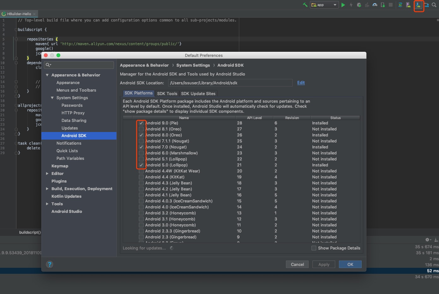Start debugging with the bug icon

point(359,5)
